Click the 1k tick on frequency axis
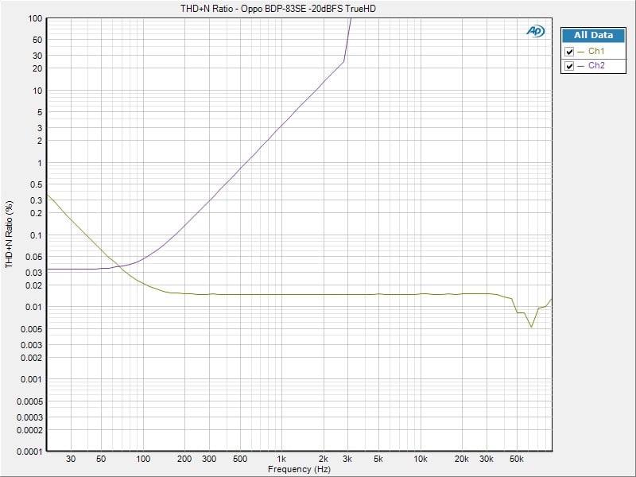The height and width of the screenshot is (477, 636). 281,460
